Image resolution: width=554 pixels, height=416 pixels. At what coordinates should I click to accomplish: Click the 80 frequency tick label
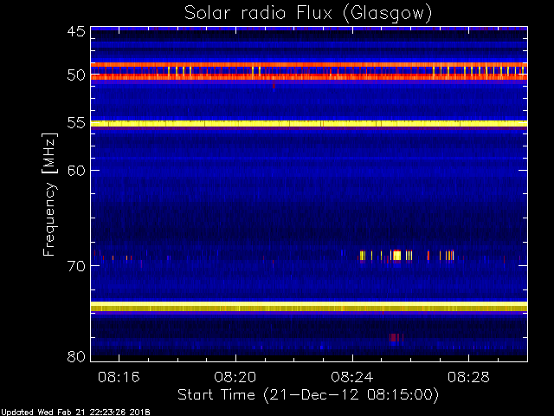pos(76,356)
